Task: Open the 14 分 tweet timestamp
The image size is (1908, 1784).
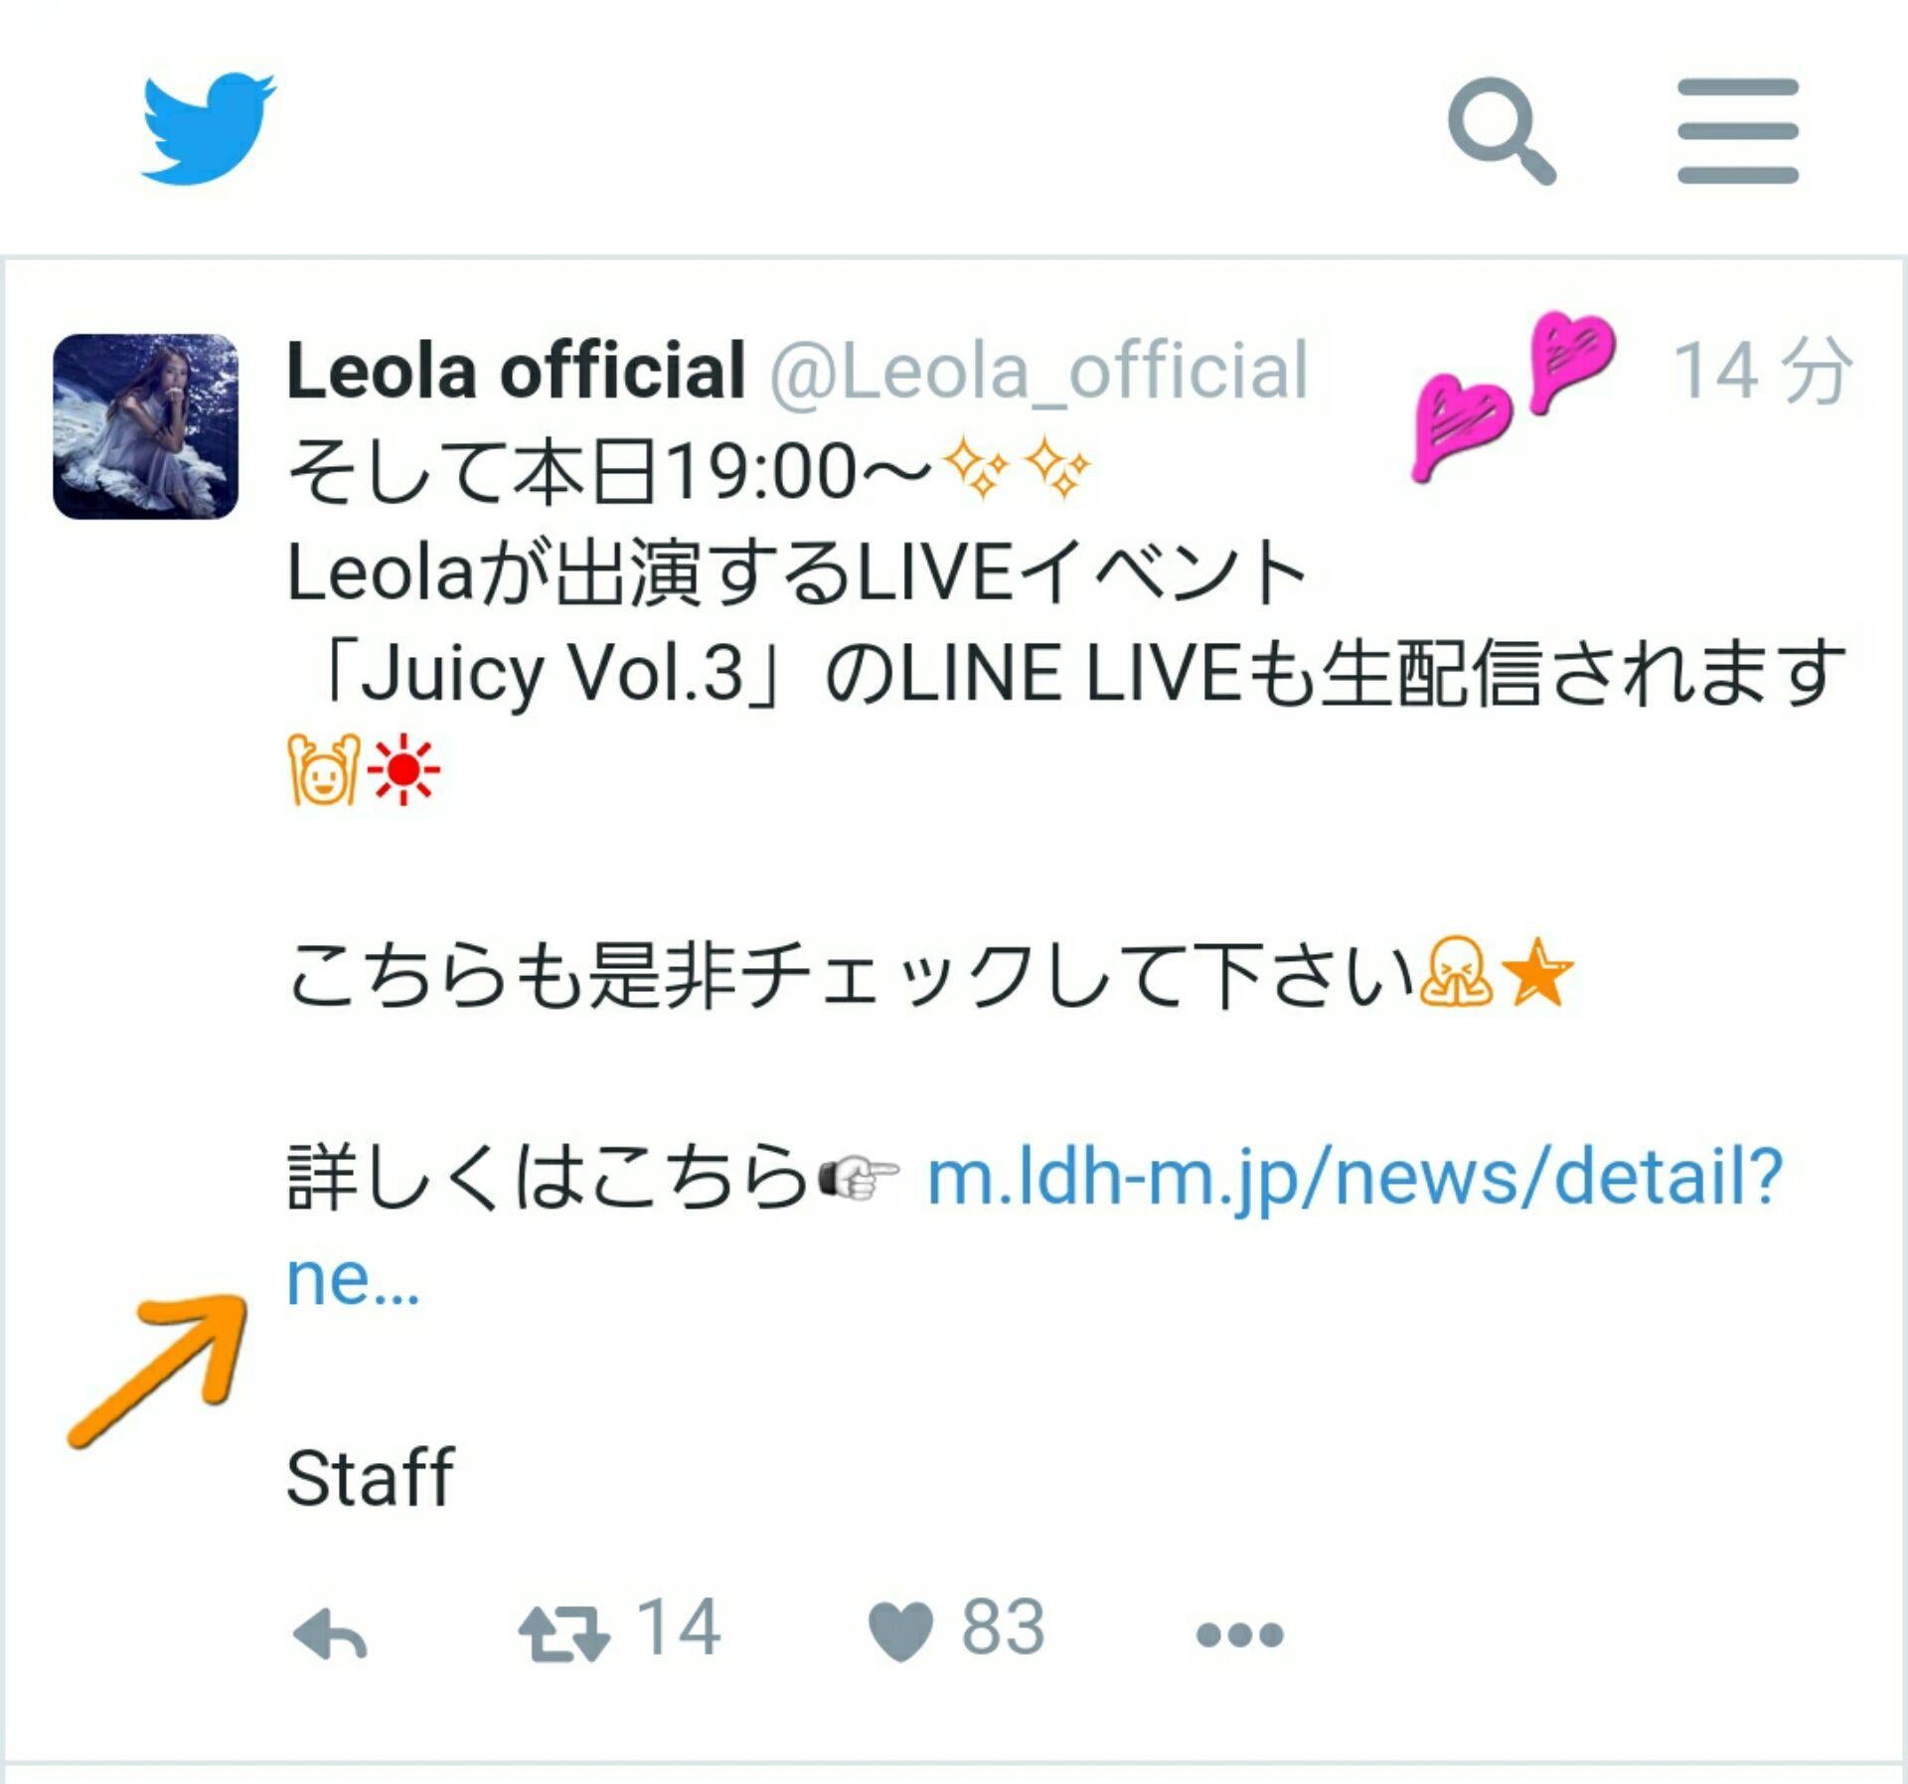Action: (x=1762, y=371)
